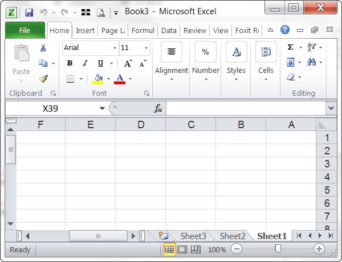Screen dimensions: 342x262
Task: Open Find & Select binoculars
Action: point(311,62)
